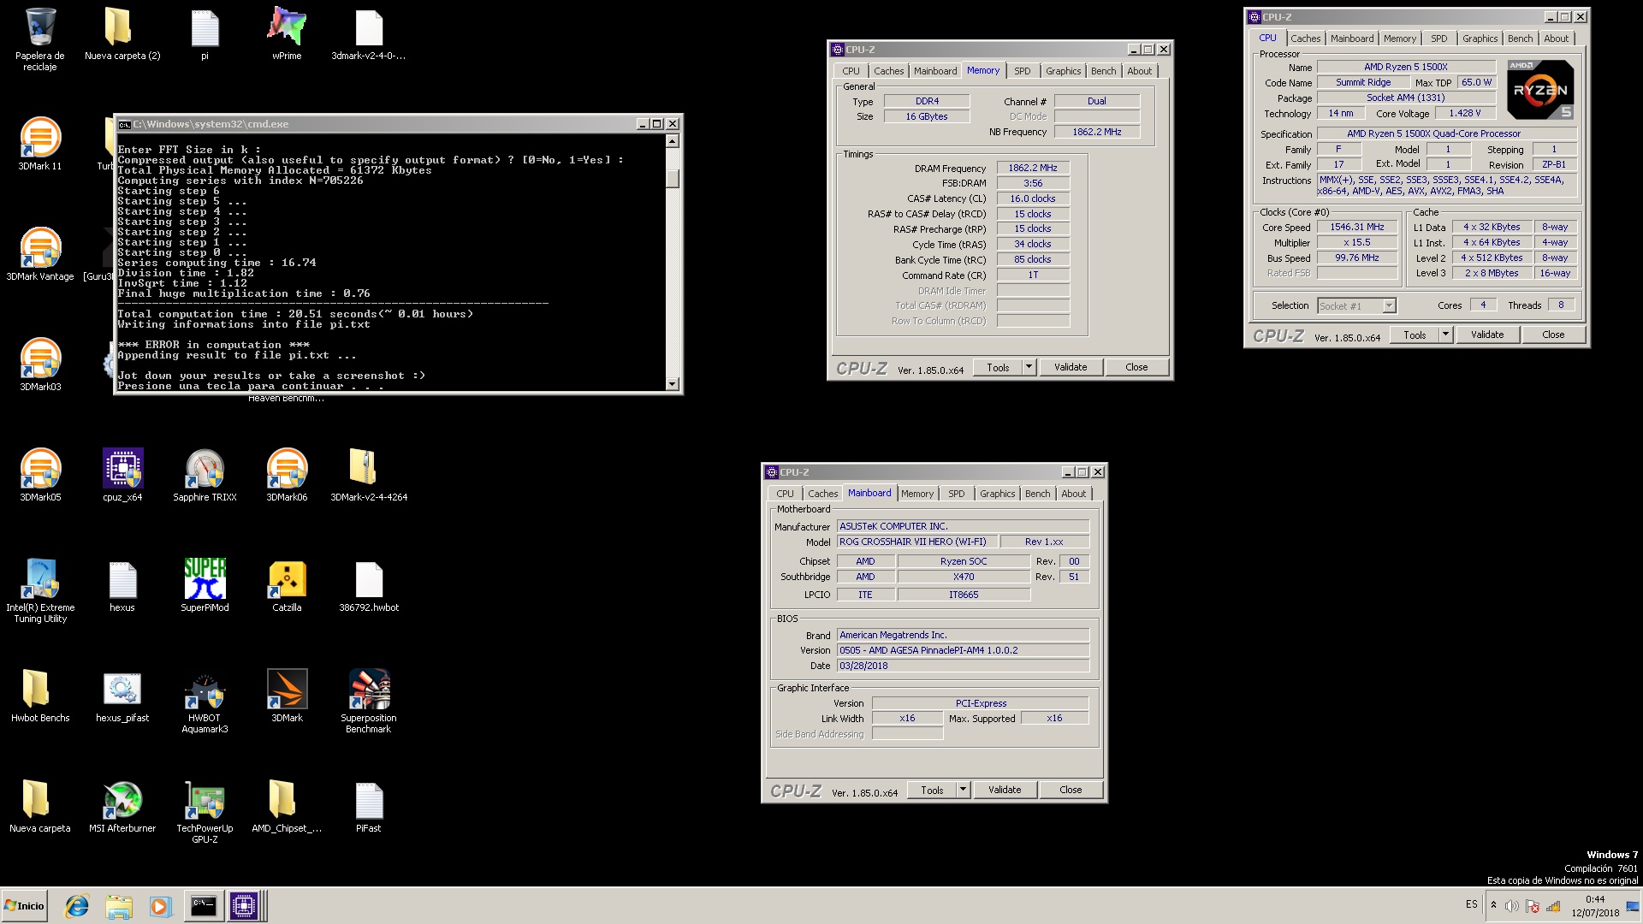The width and height of the screenshot is (1643, 924).
Task: Open the hexus_pifast icon
Action: click(x=122, y=696)
